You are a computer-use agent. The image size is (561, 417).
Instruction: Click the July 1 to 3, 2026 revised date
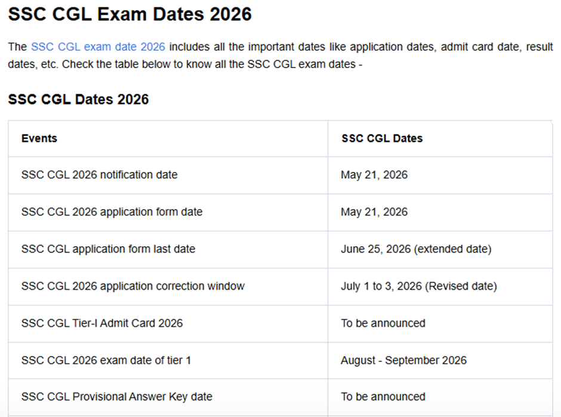click(x=418, y=286)
